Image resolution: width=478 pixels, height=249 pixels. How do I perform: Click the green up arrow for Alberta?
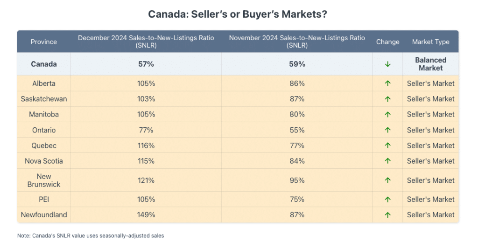click(387, 83)
